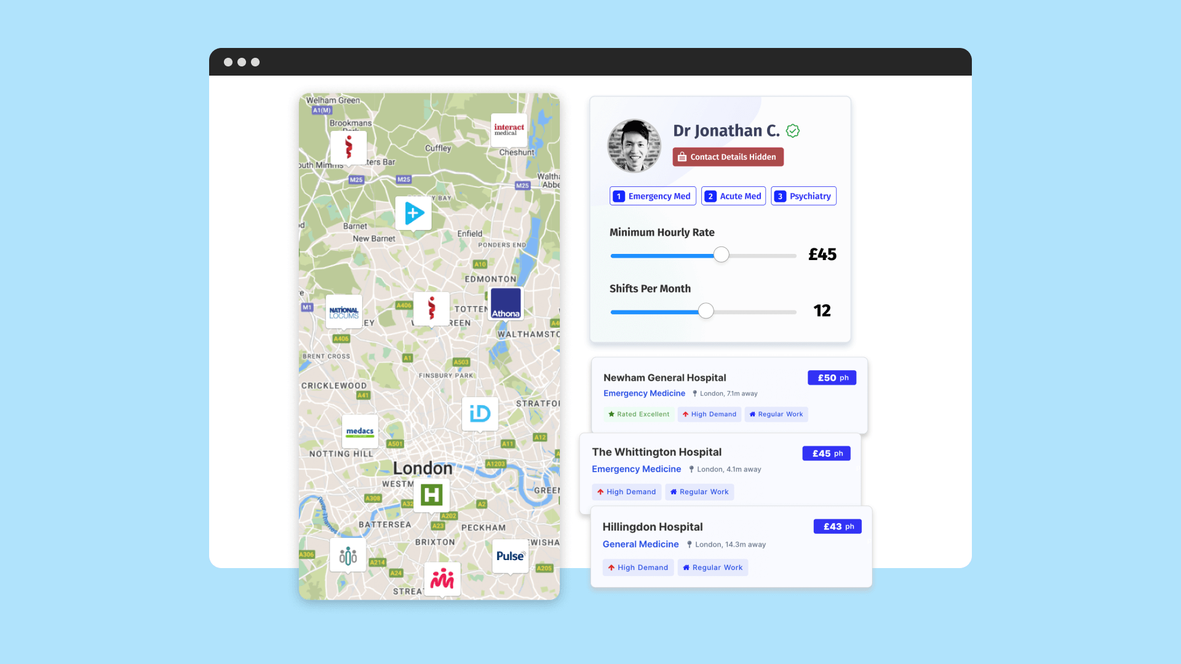The width and height of the screenshot is (1181, 664).
Task: Select General Medicine link on Hillingdon Hospital
Action: coord(641,544)
